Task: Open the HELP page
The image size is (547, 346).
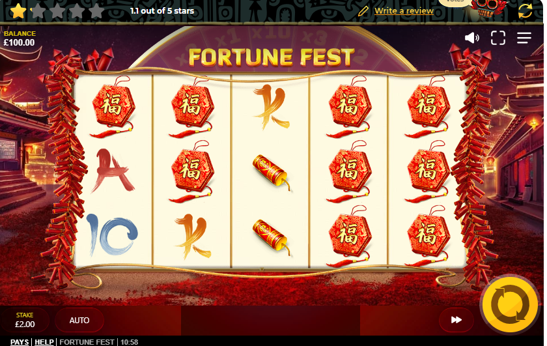Action: (x=44, y=342)
